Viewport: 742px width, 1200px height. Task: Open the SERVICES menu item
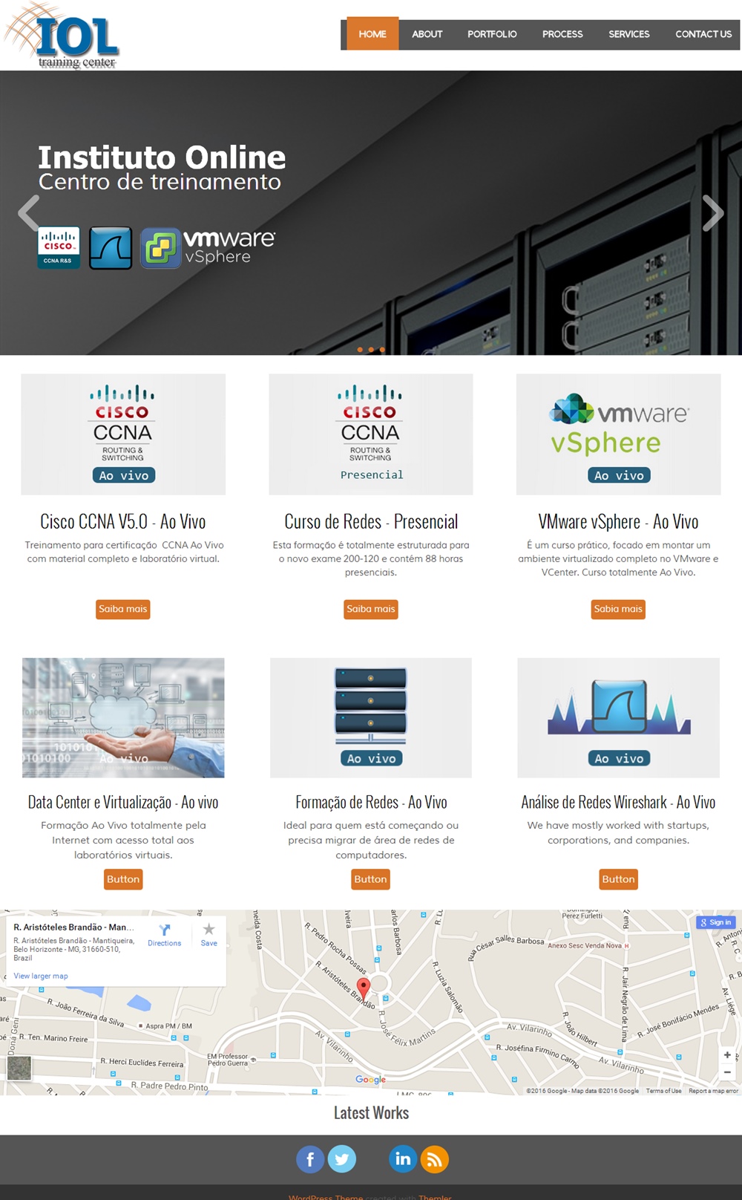click(x=628, y=34)
